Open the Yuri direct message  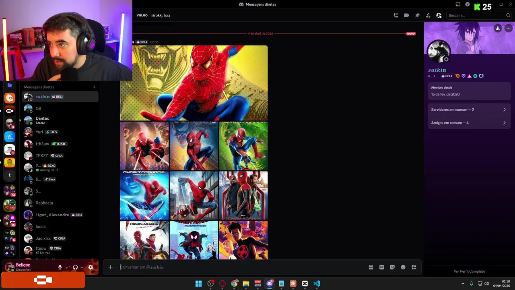click(60, 132)
